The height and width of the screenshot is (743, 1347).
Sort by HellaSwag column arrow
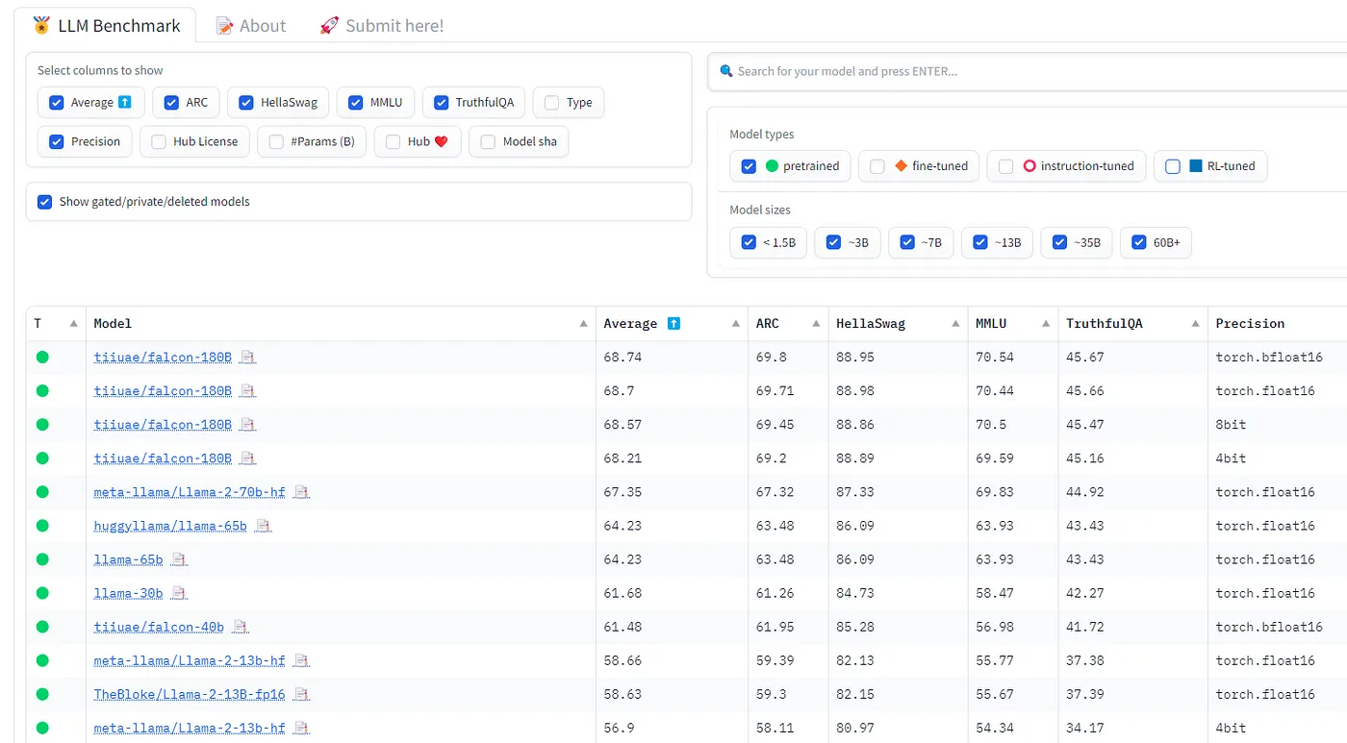(955, 324)
